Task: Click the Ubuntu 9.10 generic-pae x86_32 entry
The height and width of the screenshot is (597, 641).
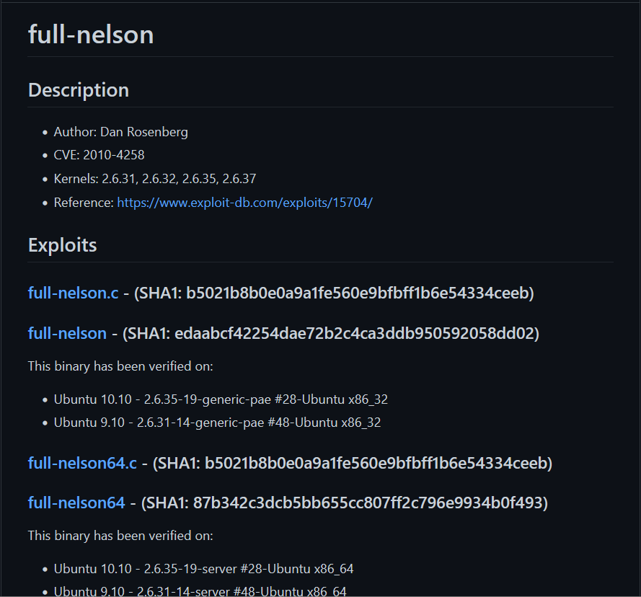Action: tap(217, 423)
